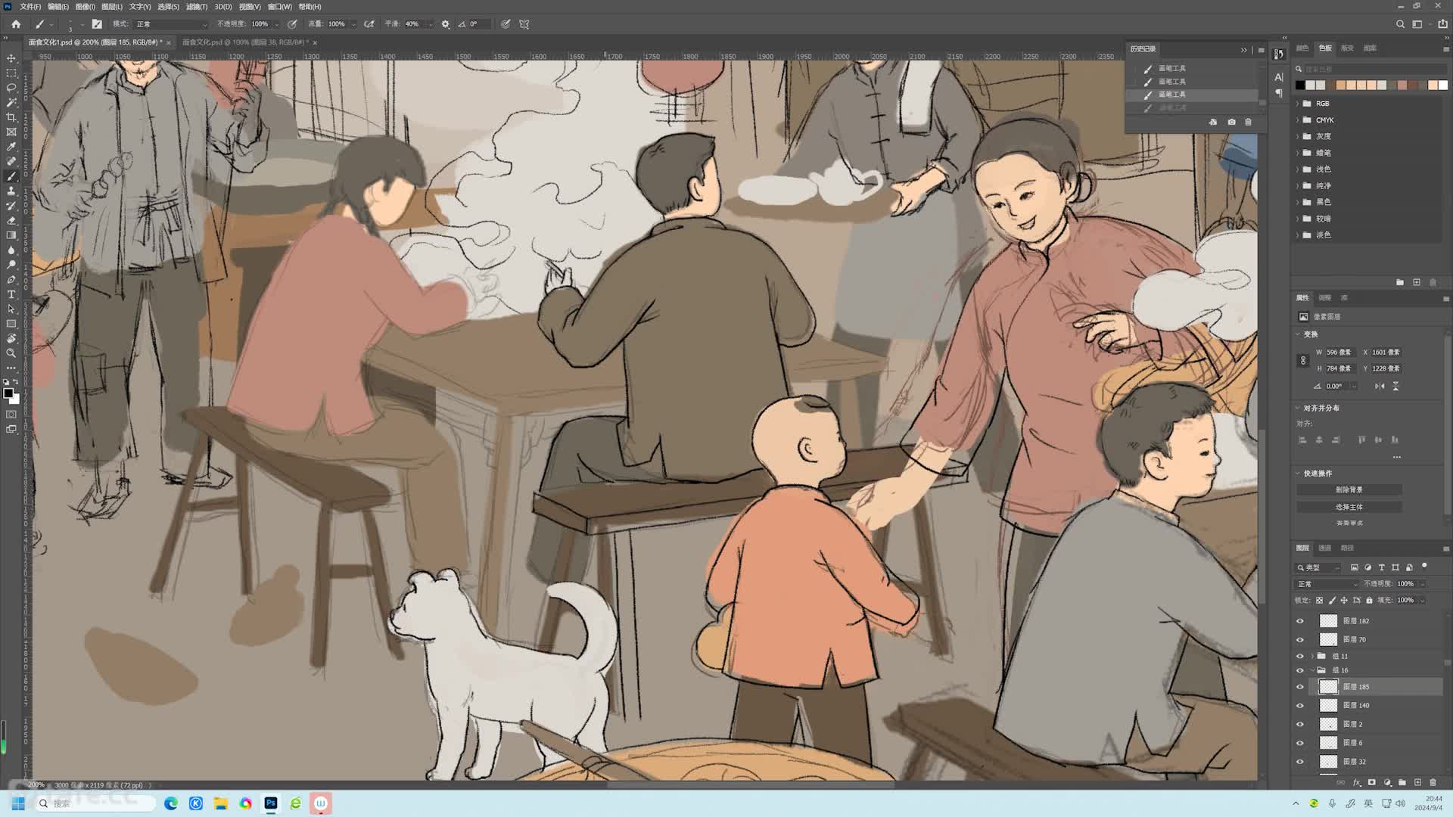Select the Crop tool
This screenshot has height=817, width=1453.
[x=11, y=117]
